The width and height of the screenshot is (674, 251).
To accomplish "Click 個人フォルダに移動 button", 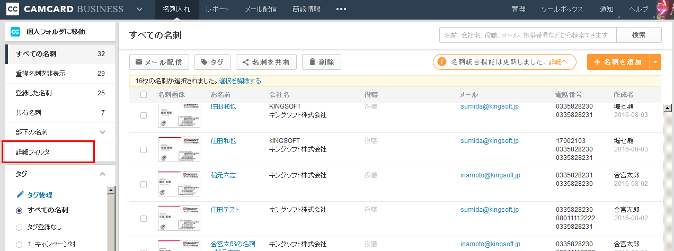I will [60, 32].
